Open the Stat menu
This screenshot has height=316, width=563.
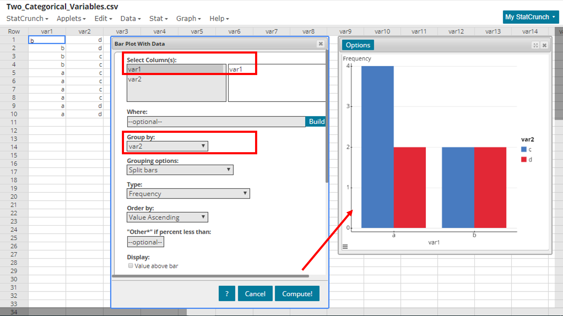[x=158, y=19]
